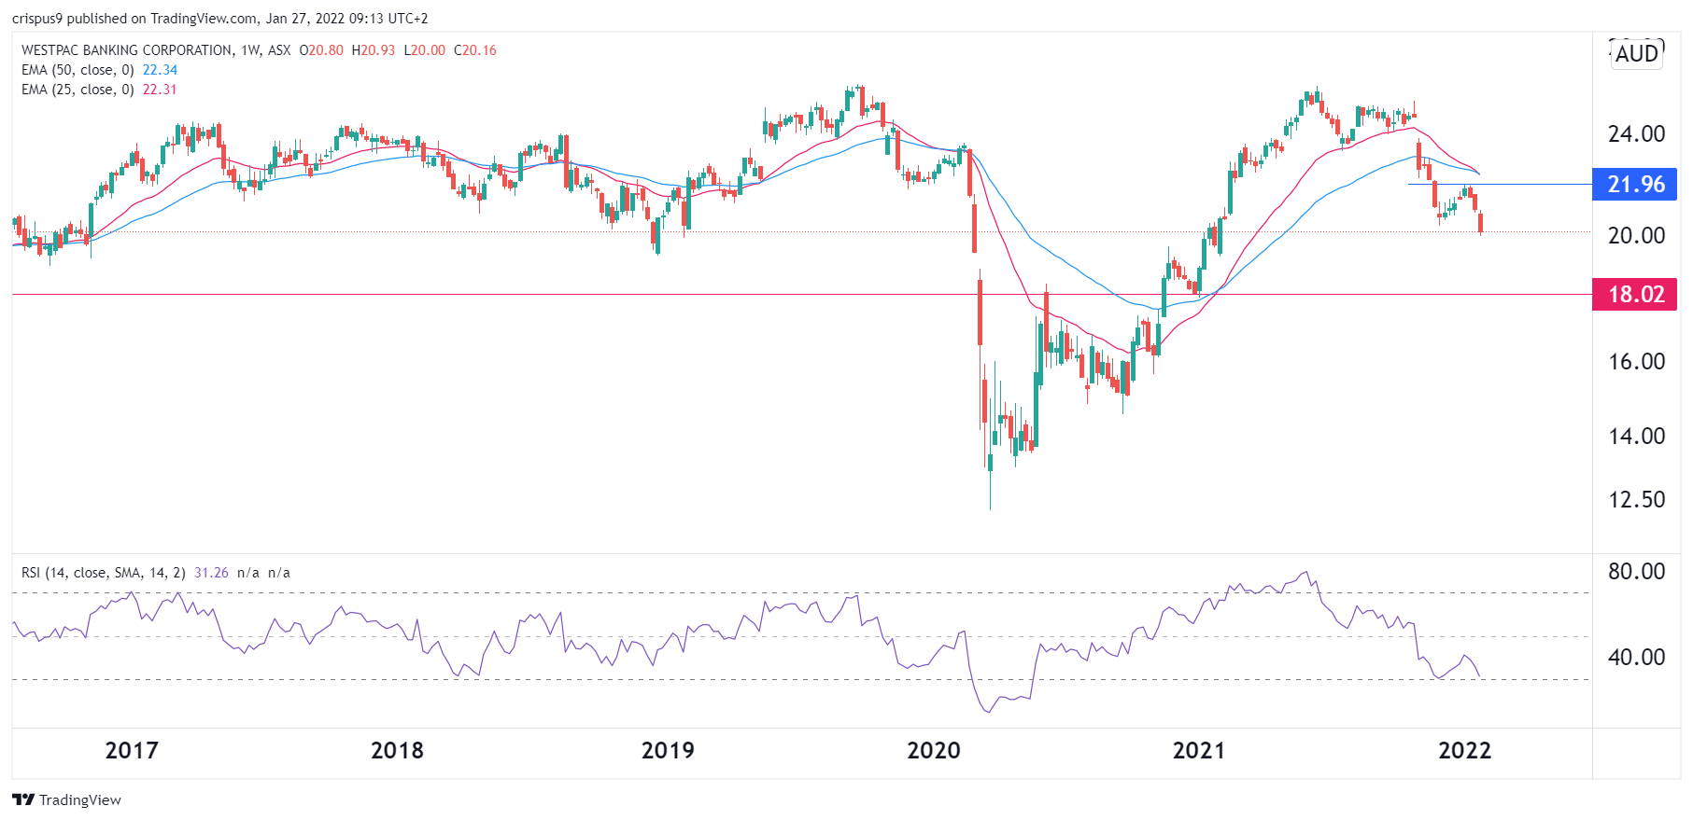The height and width of the screenshot is (820, 1693).
Task: Click the 2021 time axis label
Action: pos(1199,751)
